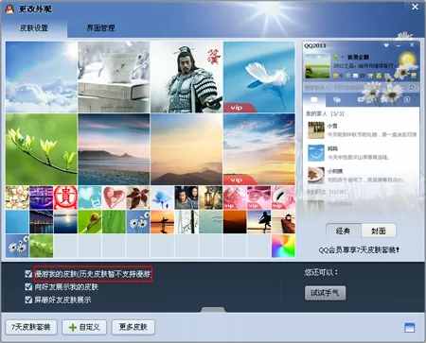Select the group chat bubbles tab in preview
Image resolution: width=426 pixels, height=343 pixels.
pos(337,100)
